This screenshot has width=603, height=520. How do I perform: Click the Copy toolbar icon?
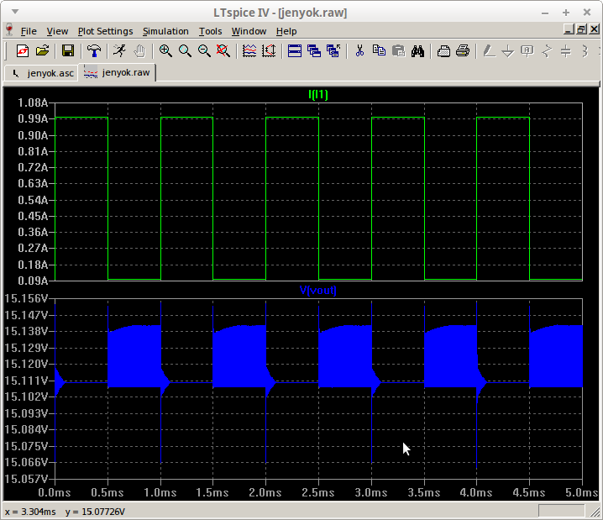click(x=379, y=50)
